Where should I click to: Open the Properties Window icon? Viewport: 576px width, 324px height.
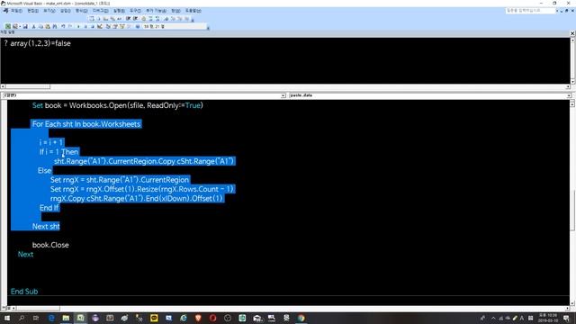pyautogui.click(x=115, y=26)
